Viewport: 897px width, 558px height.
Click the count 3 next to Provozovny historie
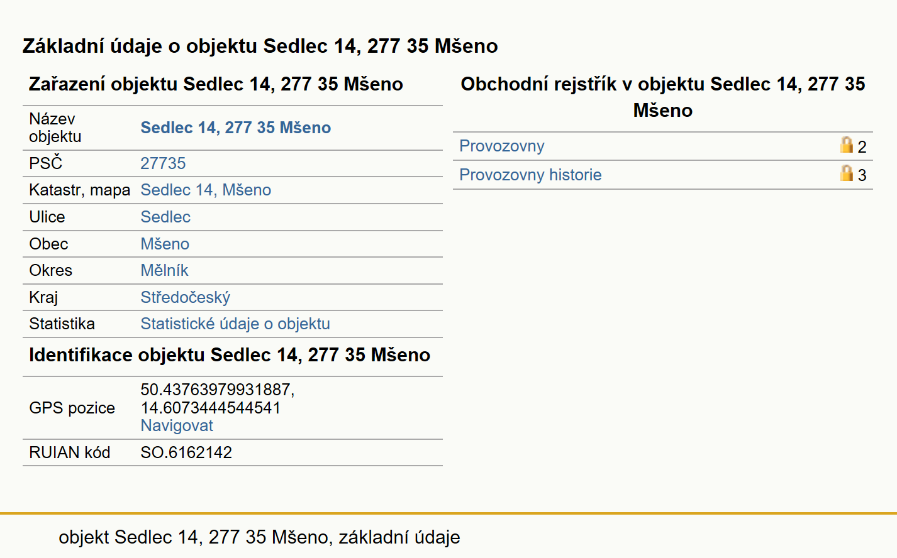click(x=862, y=175)
